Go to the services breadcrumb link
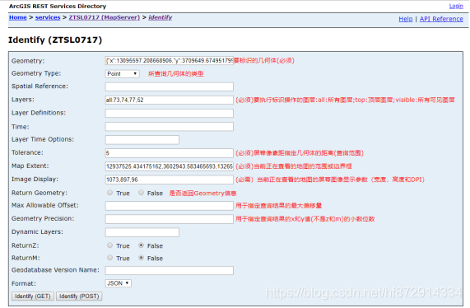This screenshot has width=470, height=308. 48,17
